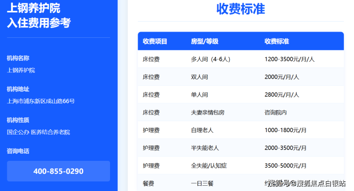Click the 咨询电话 label
Screen dimensions: 354x191
(x=18, y=151)
